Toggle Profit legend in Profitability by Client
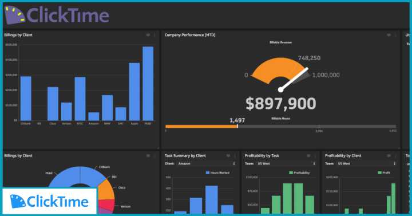The image size is (412, 216). pos(384,173)
